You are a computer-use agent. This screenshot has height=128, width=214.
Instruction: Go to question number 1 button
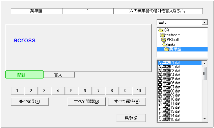pyautogui.click(x=17, y=91)
